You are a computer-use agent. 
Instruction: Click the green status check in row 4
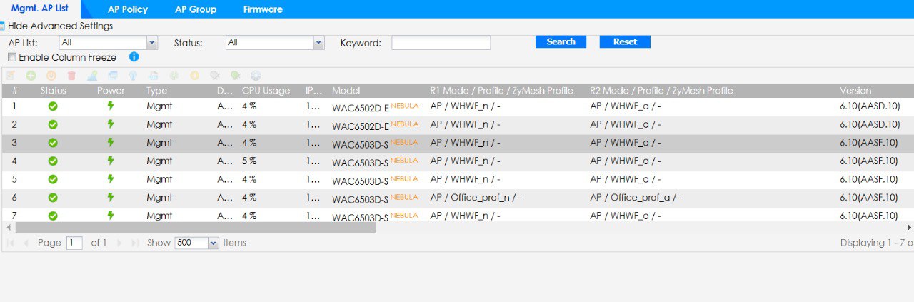click(x=53, y=161)
